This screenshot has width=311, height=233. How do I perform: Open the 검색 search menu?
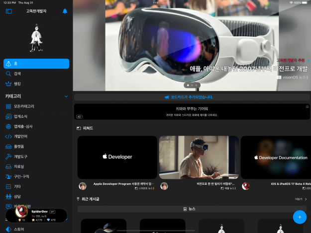(x=17, y=74)
